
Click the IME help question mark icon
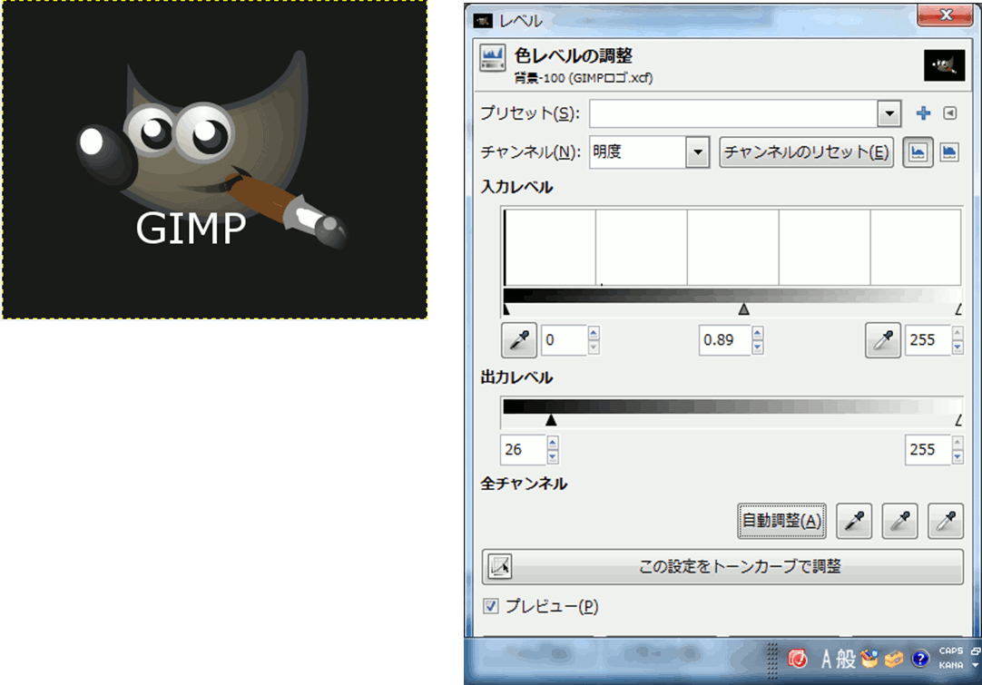(x=919, y=659)
